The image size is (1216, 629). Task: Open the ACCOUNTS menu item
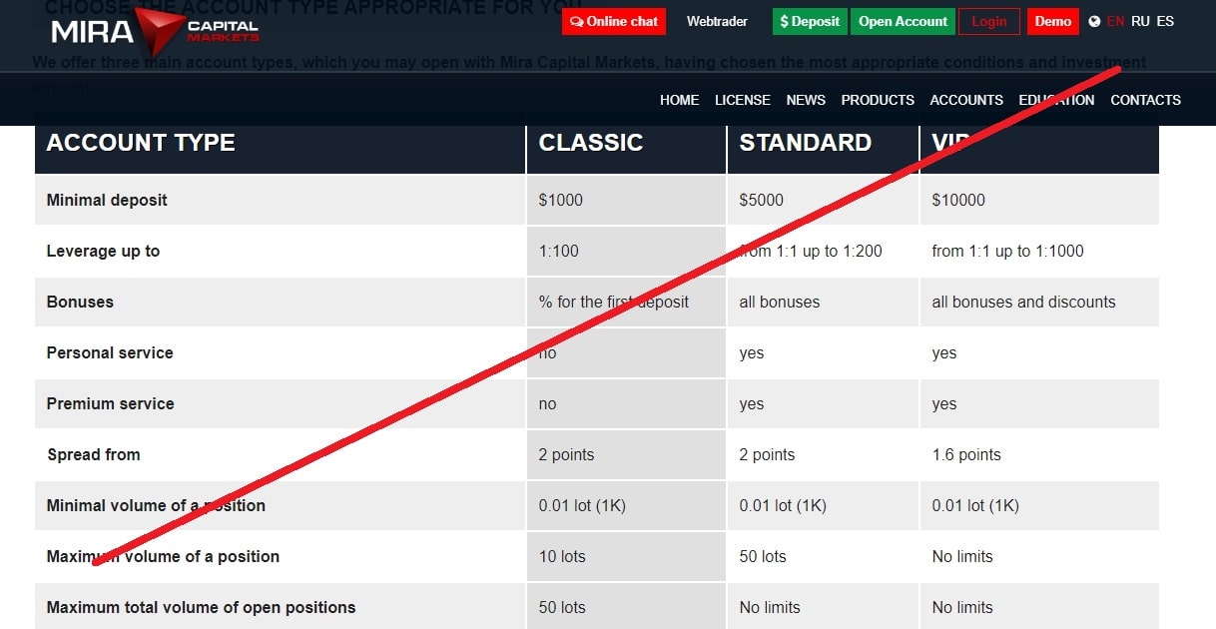[966, 100]
